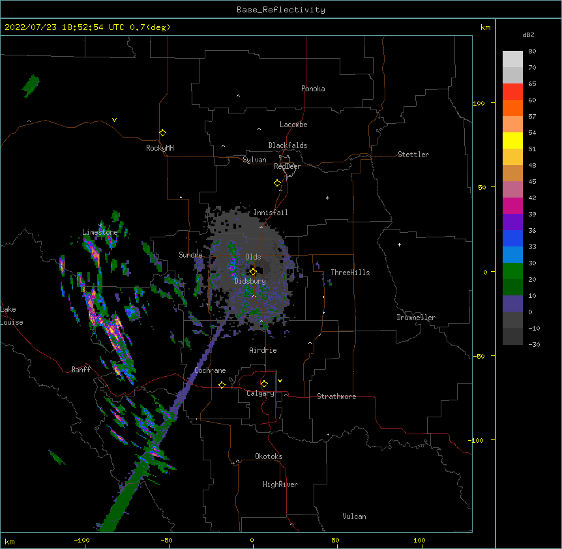The width and height of the screenshot is (562, 549).
Task: Click the ThreeHills label
Action: click(350, 273)
